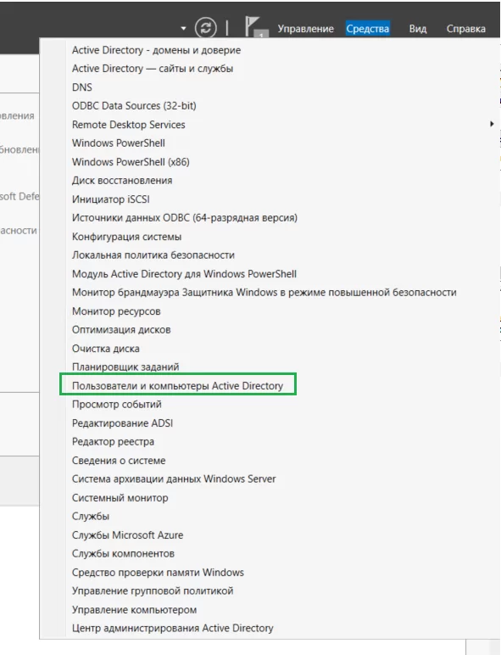Viewport: 501px width, 655px height.
Task: Open the Управление menu
Action: click(x=306, y=29)
